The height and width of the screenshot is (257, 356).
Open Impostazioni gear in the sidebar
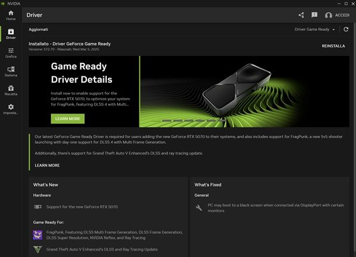(x=11, y=109)
